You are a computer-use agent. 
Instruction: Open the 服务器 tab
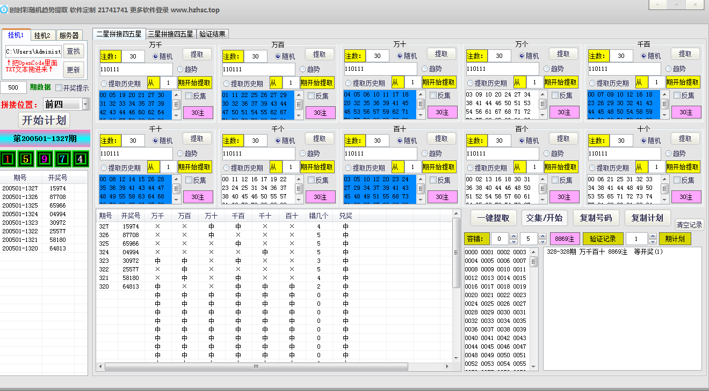click(69, 35)
